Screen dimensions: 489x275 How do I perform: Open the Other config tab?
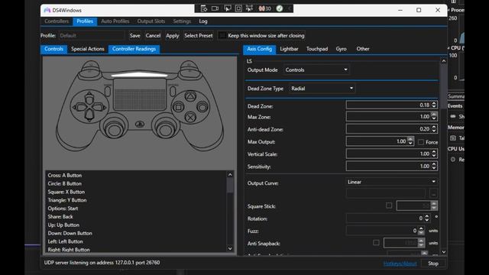(x=363, y=49)
